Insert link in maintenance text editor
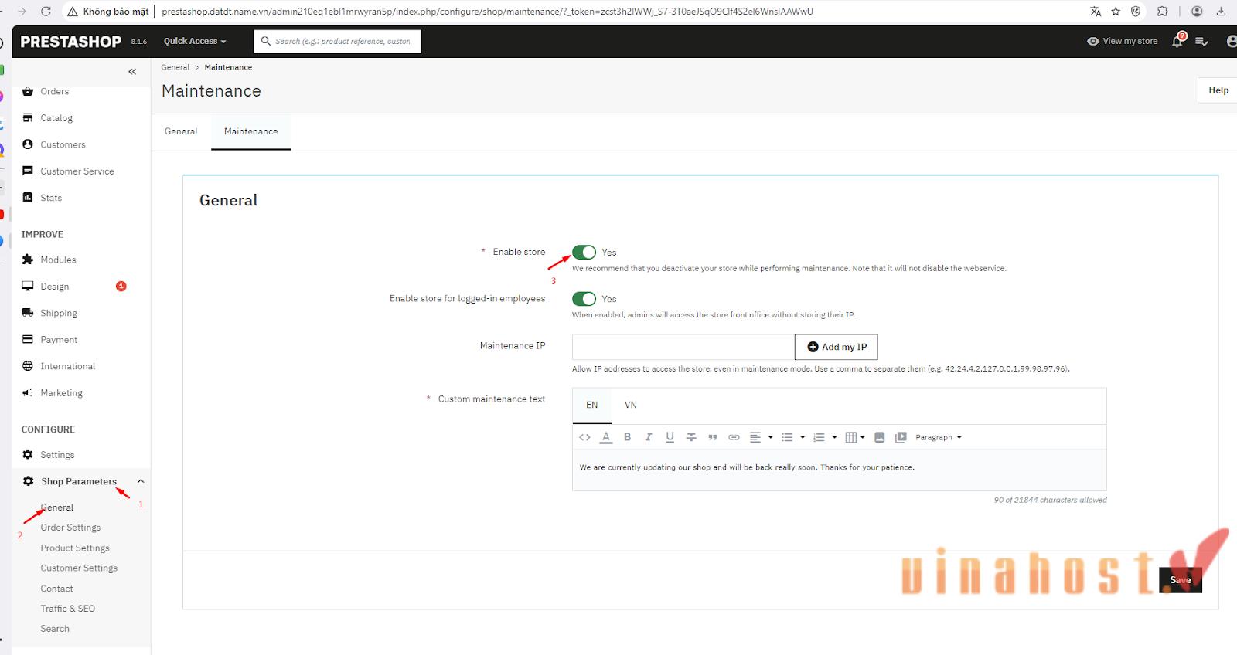 coord(734,437)
